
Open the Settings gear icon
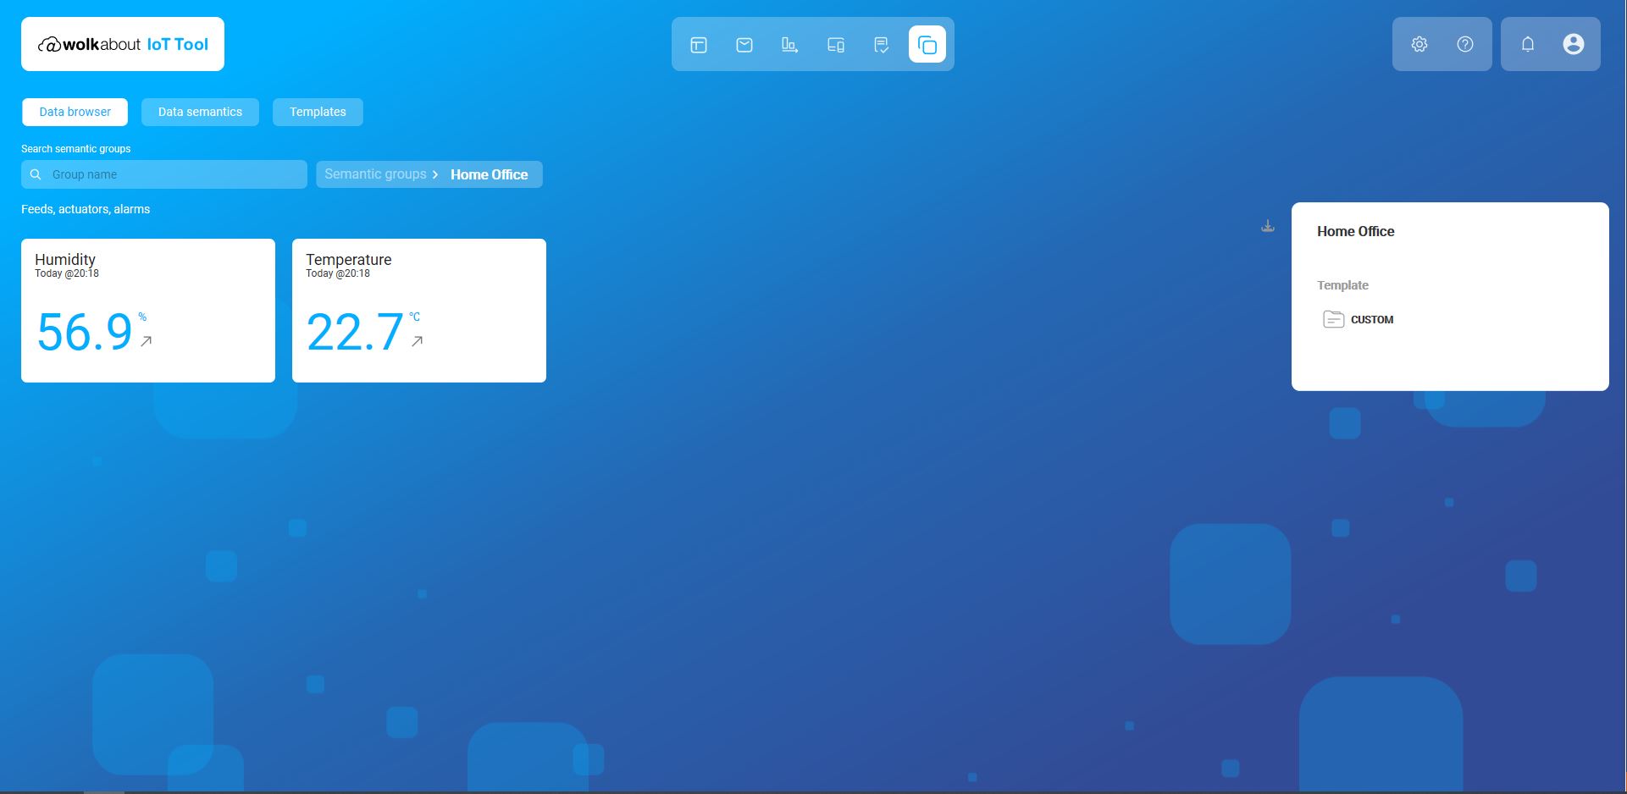(x=1419, y=44)
